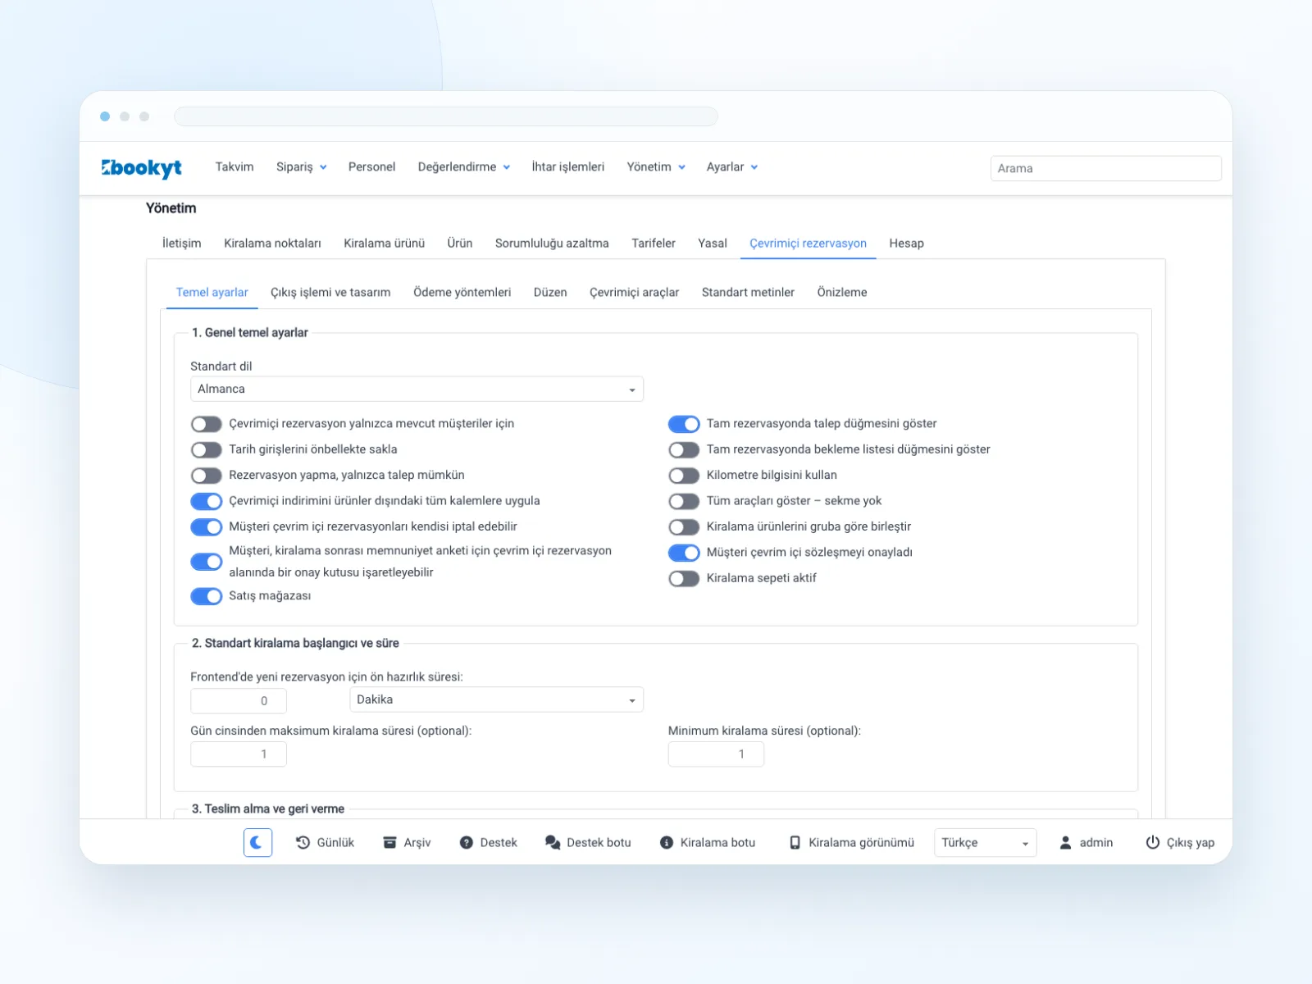The height and width of the screenshot is (984, 1312).
Task: Click the admin user icon
Action: [1065, 842]
